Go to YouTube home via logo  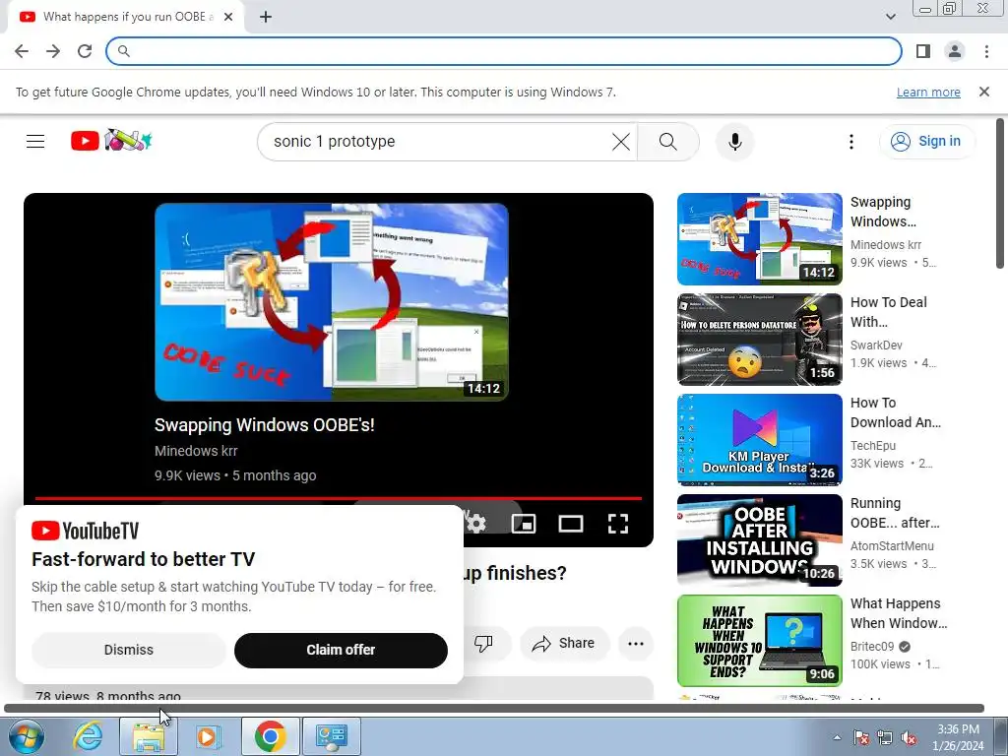tap(111, 141)
